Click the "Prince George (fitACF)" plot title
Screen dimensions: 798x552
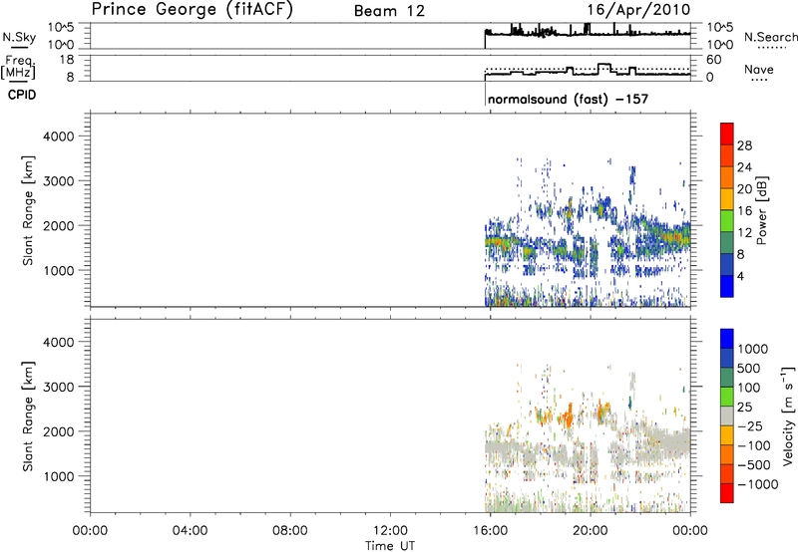click(x=192, y=9)
